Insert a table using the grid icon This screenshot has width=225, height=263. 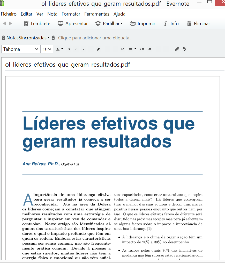pyautogui.click(x=159, y=49)
